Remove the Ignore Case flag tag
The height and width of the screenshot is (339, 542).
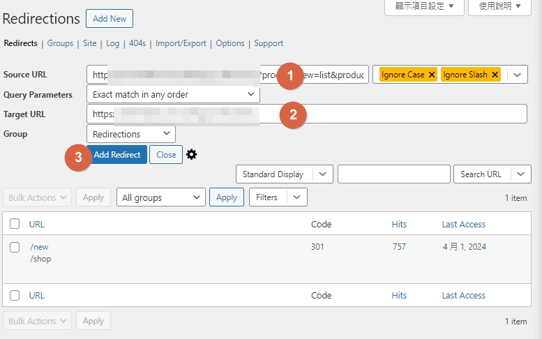[432, 75]
